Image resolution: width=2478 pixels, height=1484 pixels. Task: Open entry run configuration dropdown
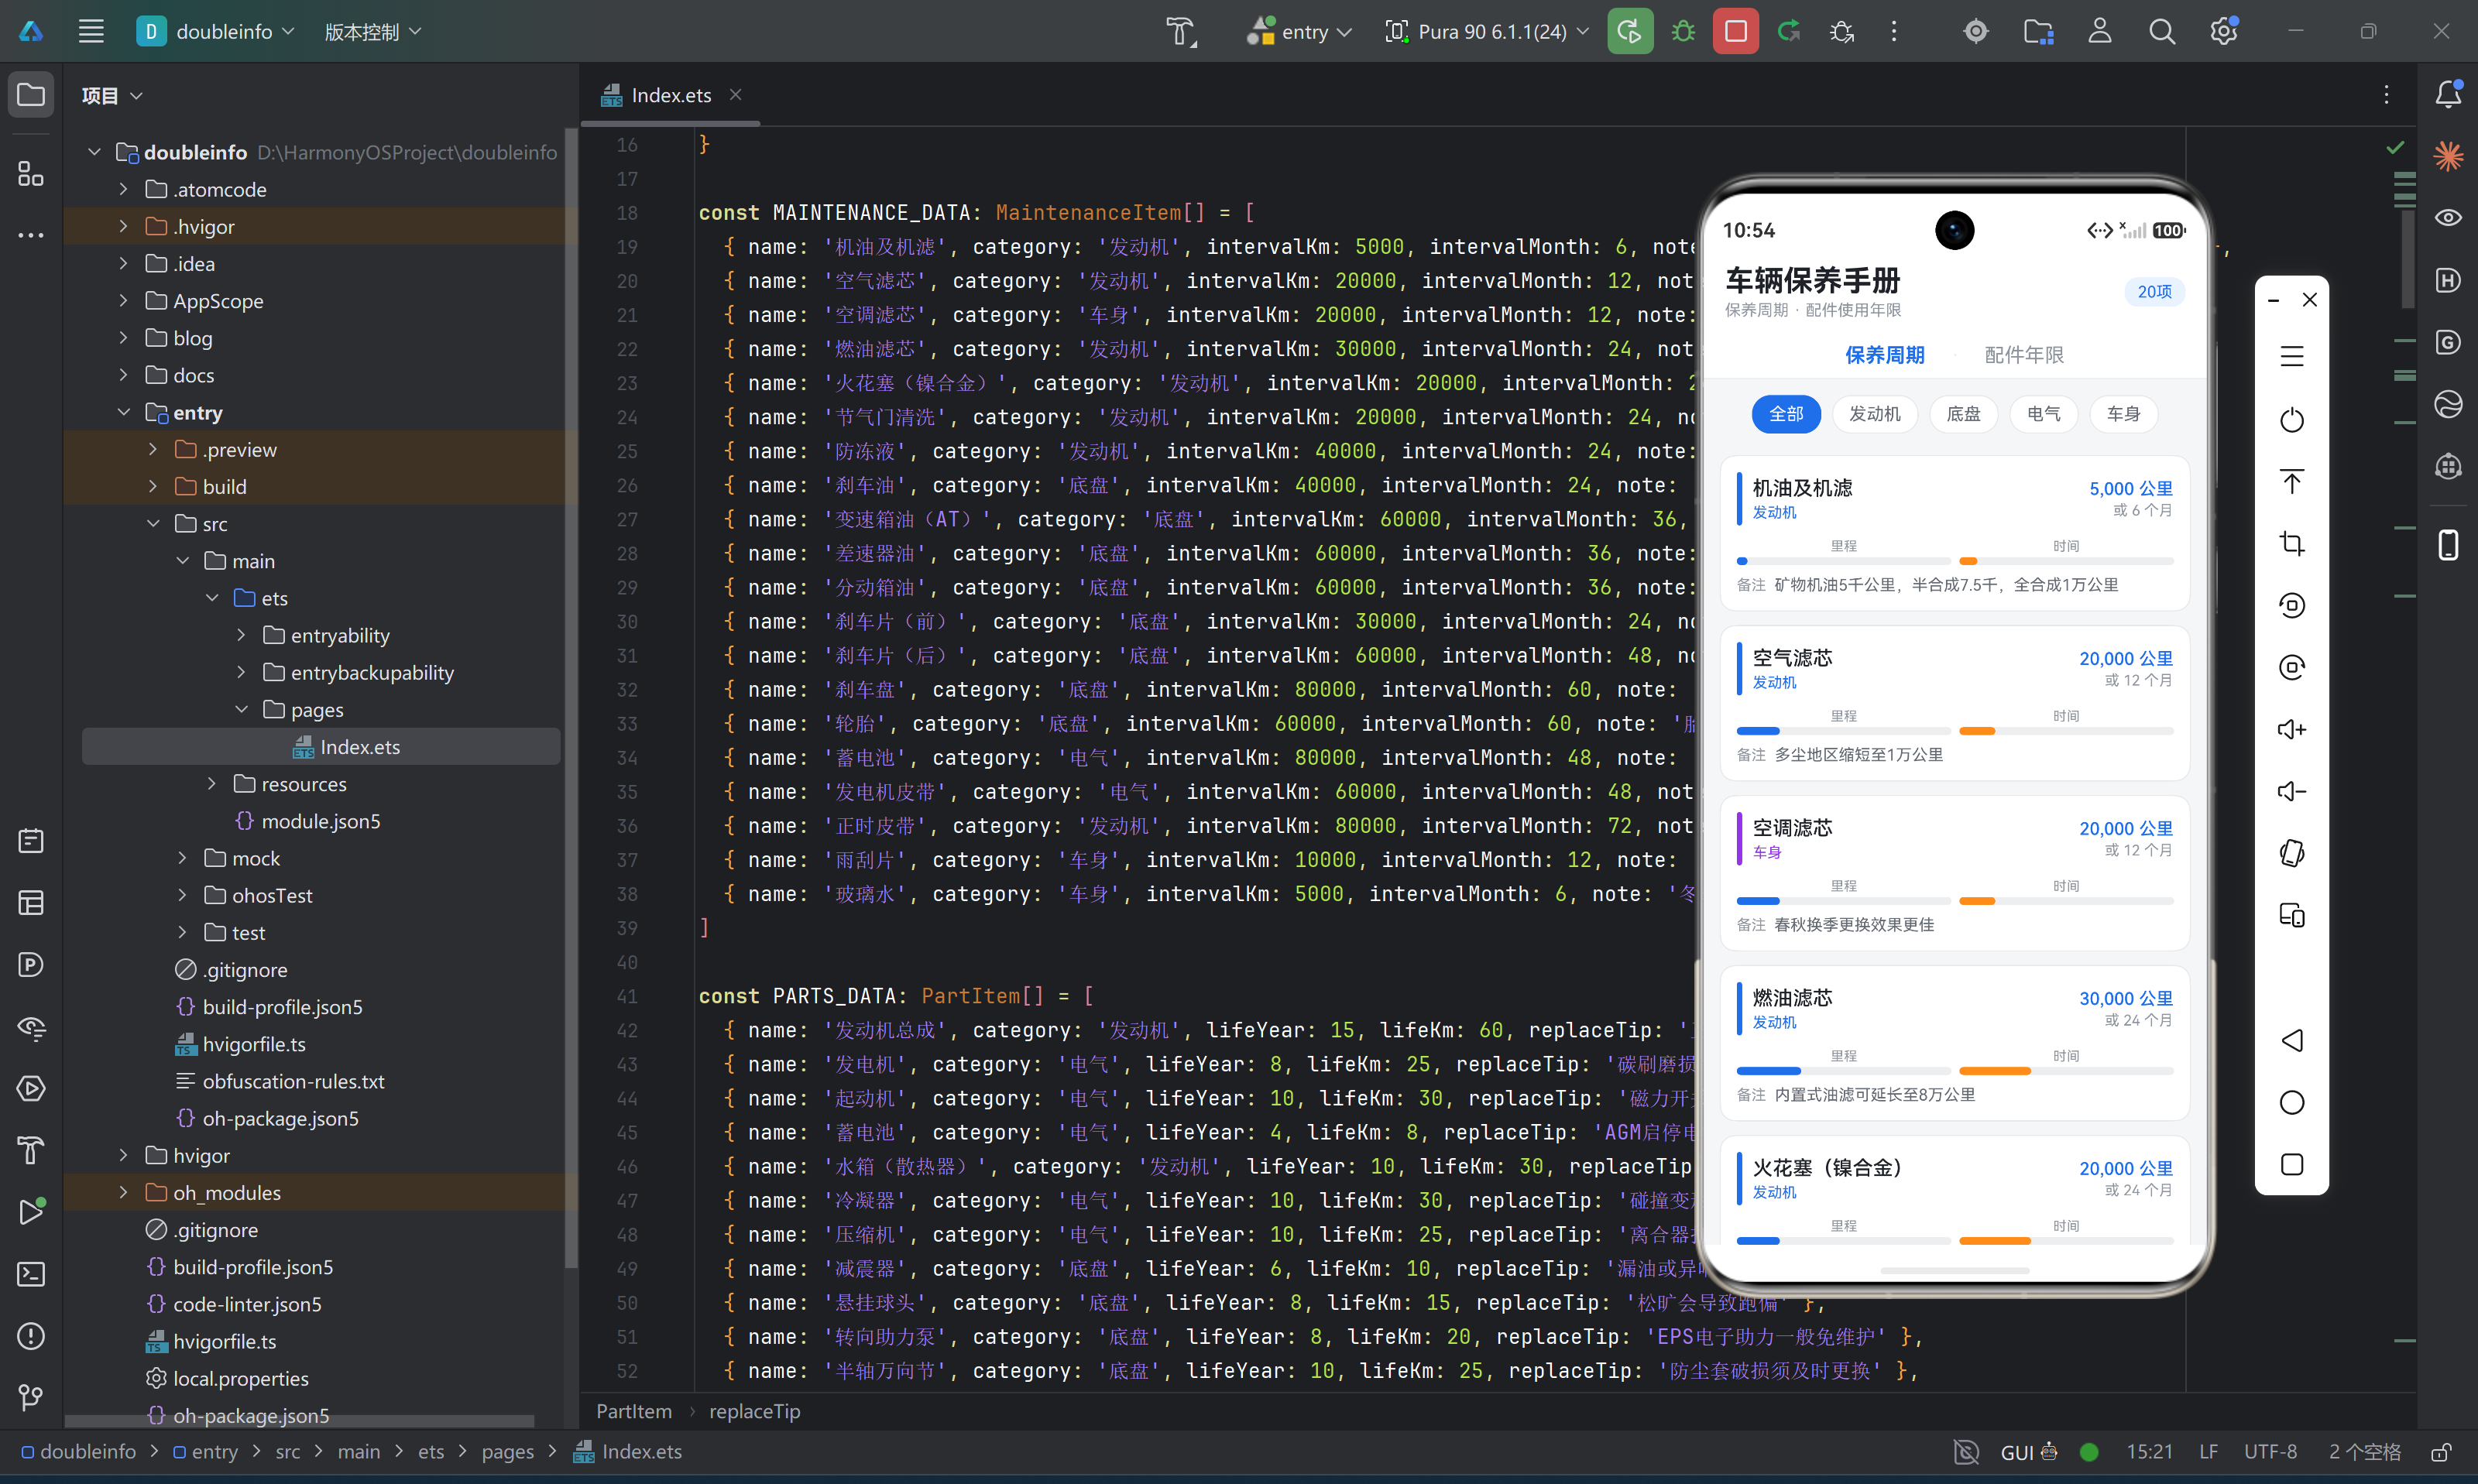click(1299, 31)
